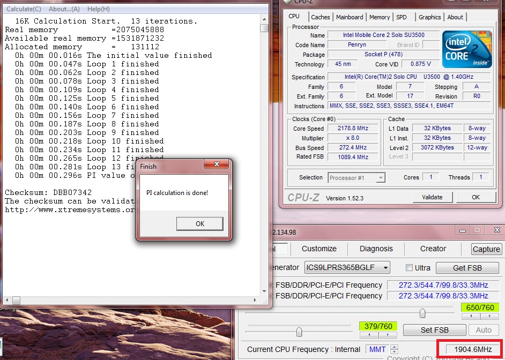Click the right arrow under 379/760
505x360 pixels.
388,335
